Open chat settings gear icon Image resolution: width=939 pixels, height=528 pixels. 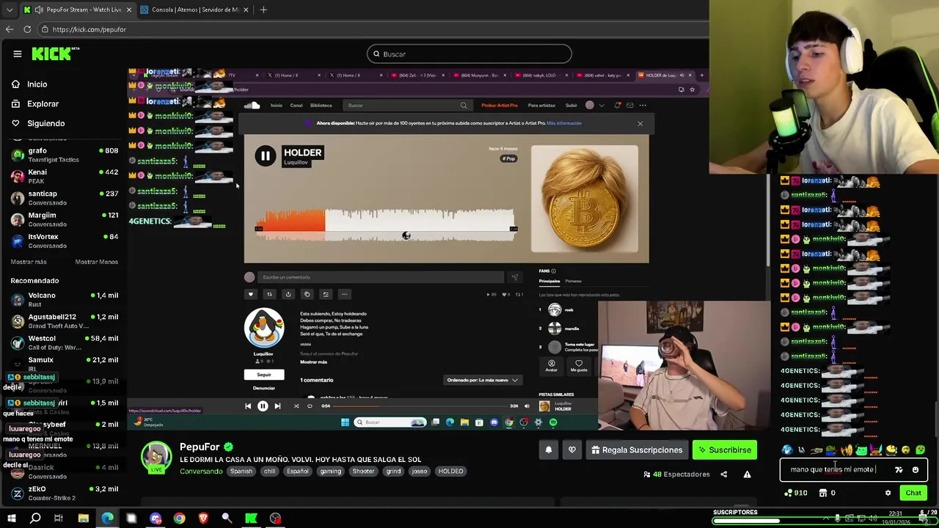[888, 493]
